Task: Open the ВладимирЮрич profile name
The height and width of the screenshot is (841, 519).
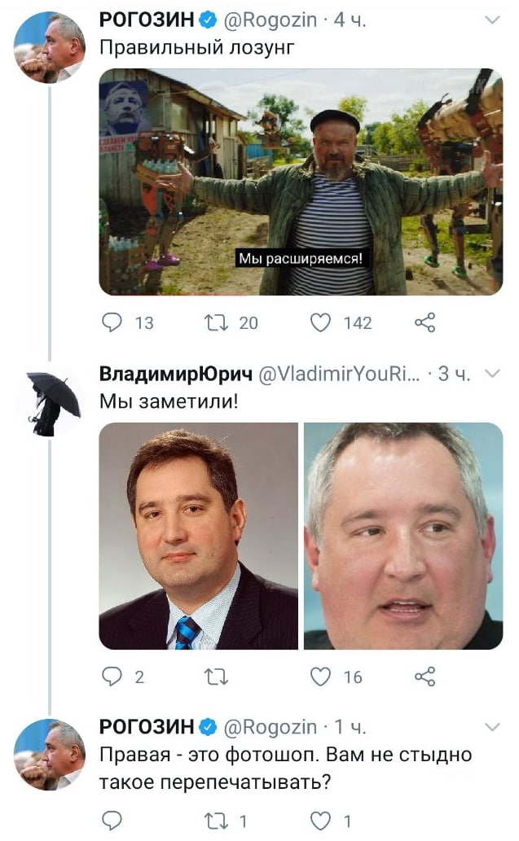Action: pyautogui.click(x=175, y=374)
